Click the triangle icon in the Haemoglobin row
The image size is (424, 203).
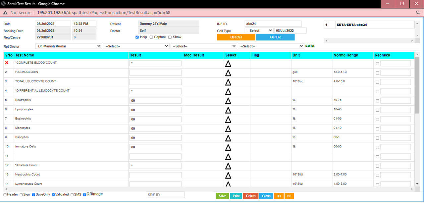coord(228,73)
